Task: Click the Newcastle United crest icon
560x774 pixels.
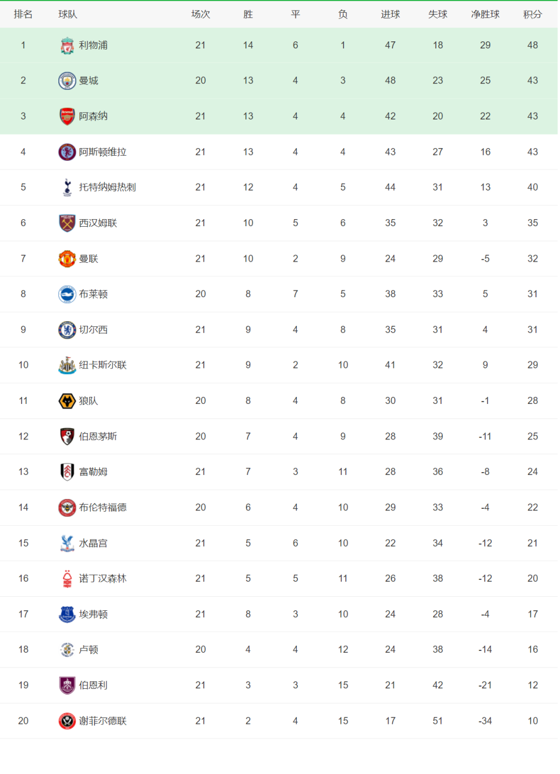Action: click(x=67, y=365)
